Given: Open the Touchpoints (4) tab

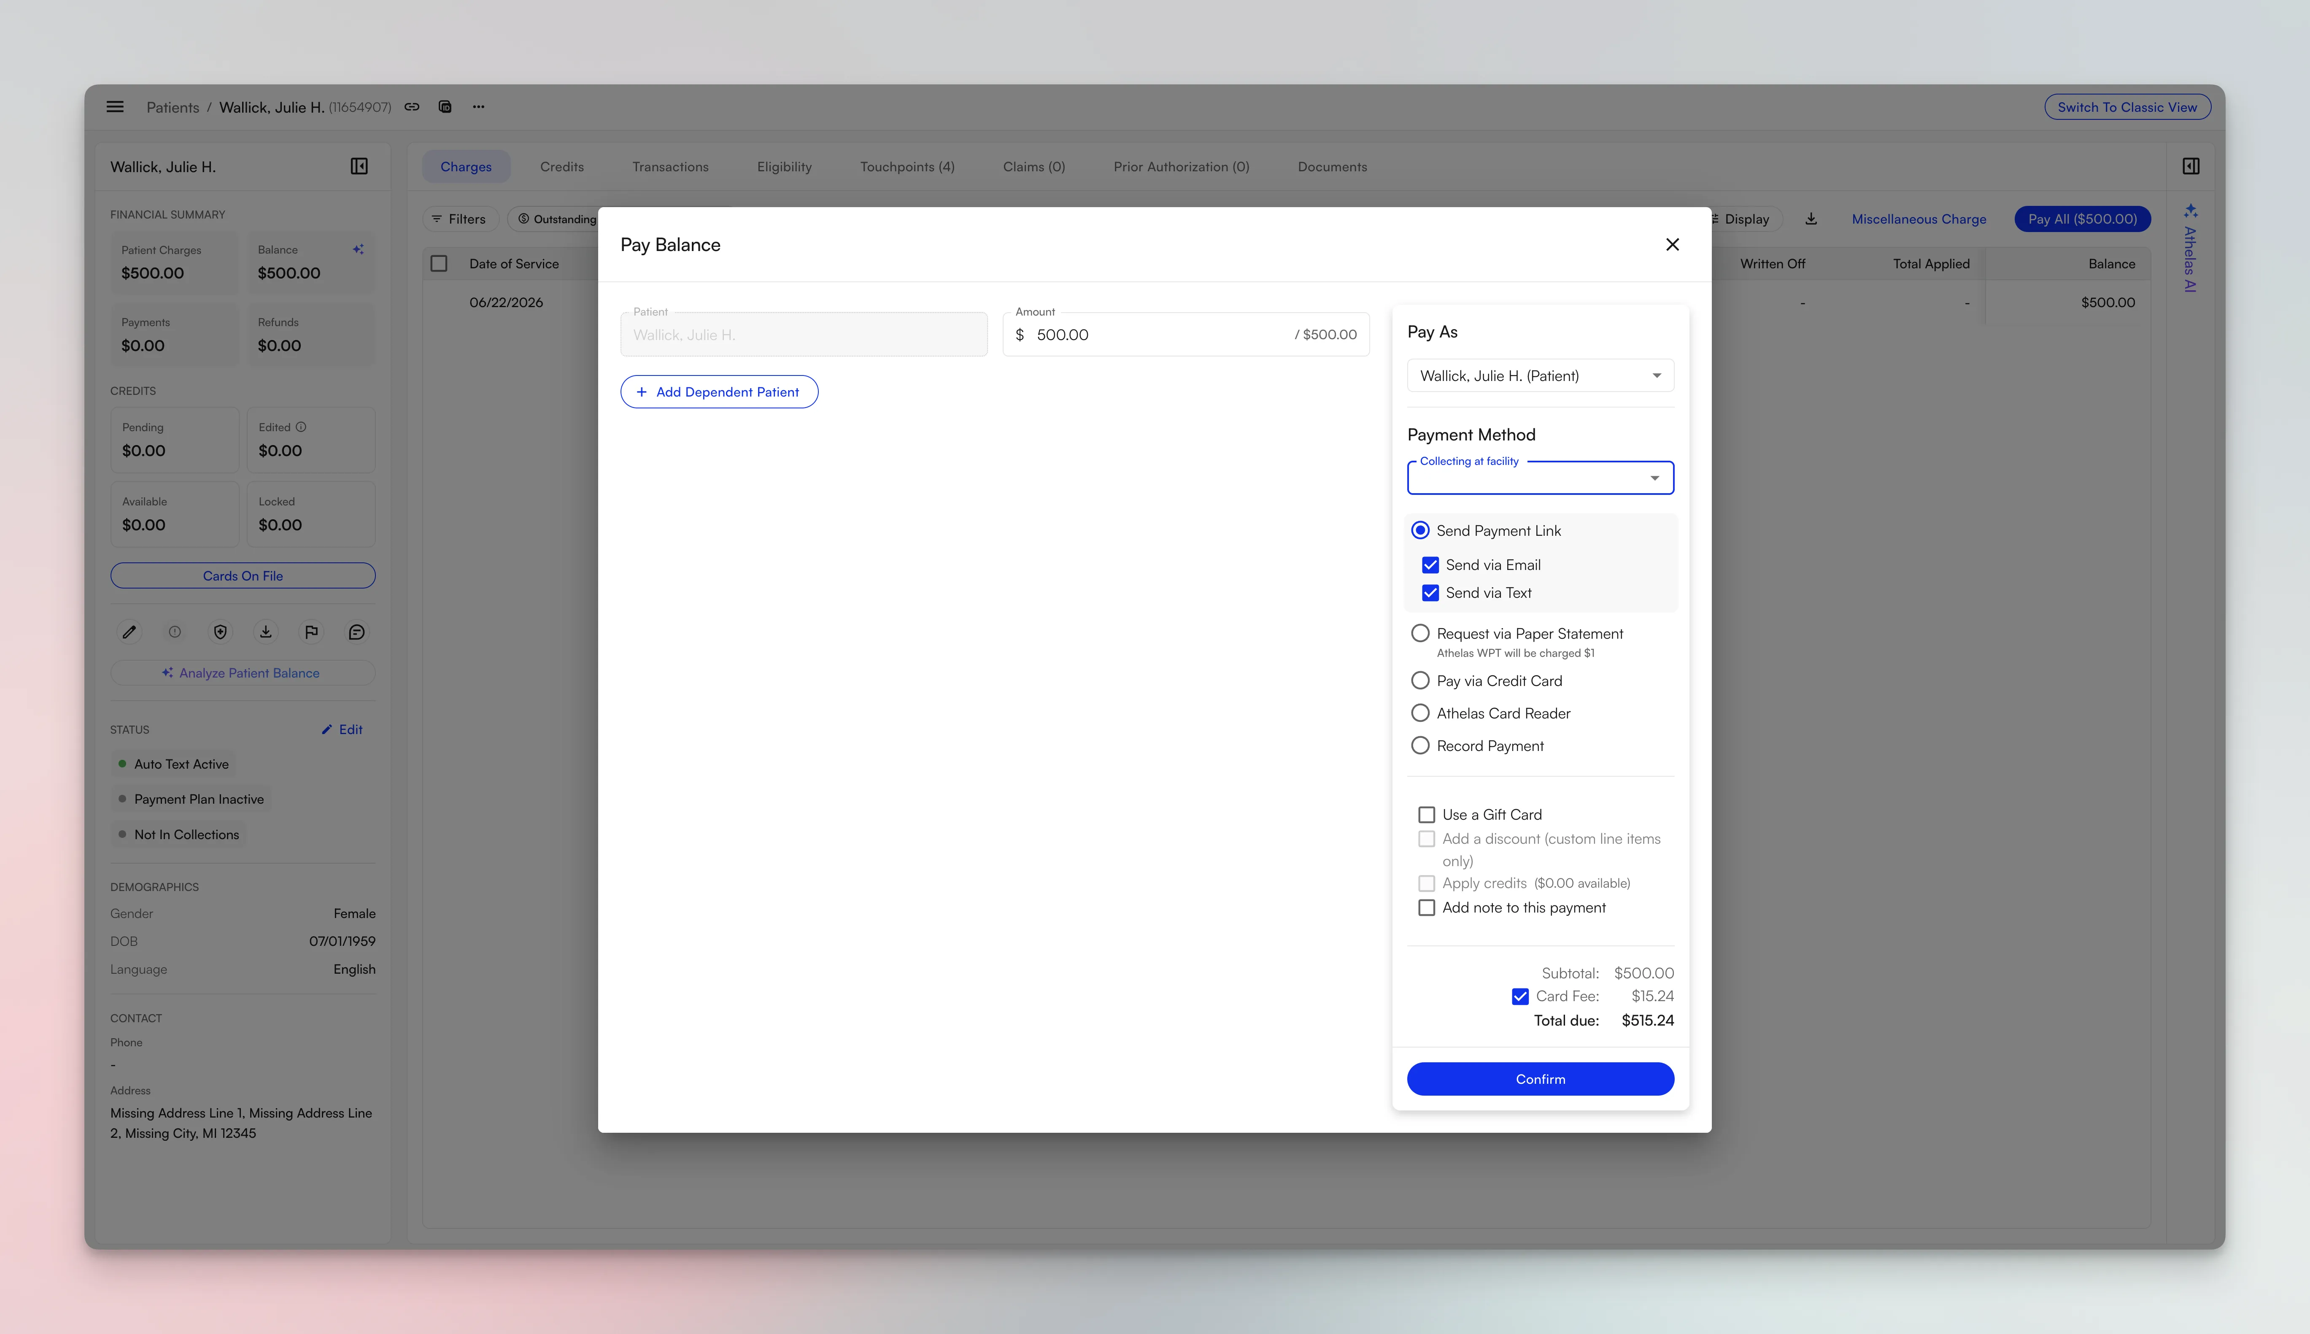Looking at the screenshot, I should 908,167.
